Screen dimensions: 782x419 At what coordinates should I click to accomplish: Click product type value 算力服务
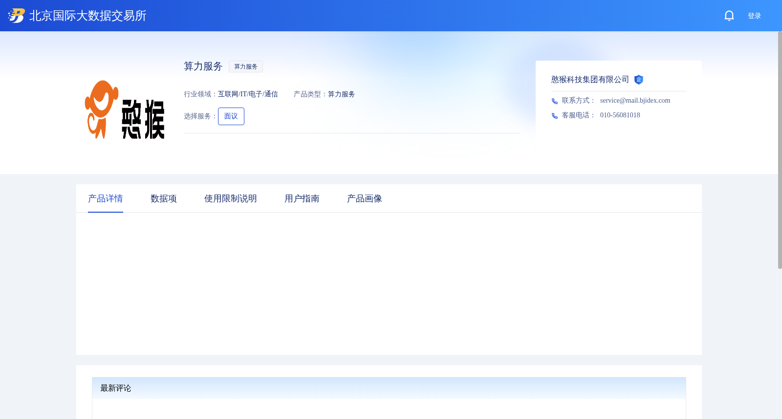[342, 94]
